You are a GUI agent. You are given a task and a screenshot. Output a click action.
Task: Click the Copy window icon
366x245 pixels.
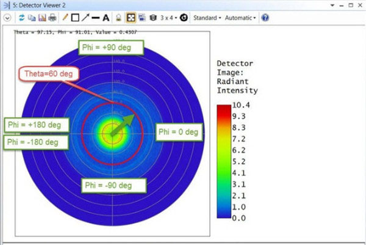32,18
